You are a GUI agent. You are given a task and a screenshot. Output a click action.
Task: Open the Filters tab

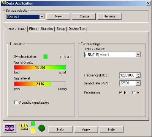coord(33,29)
